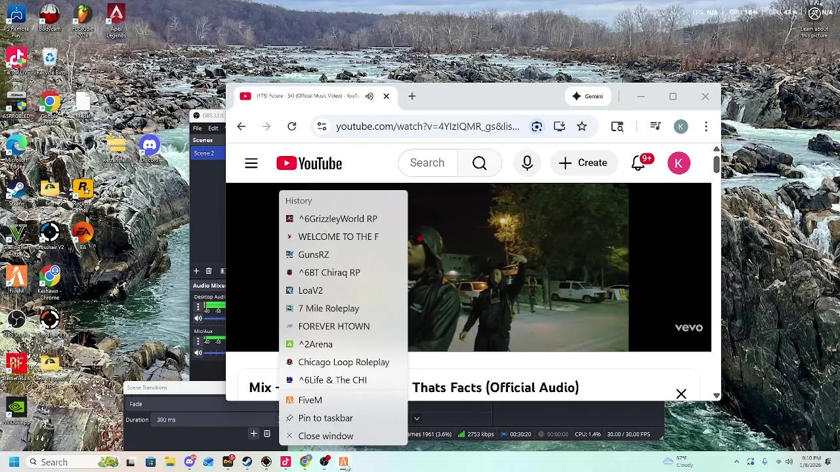Remove transition with trash icon

[x=266, y=433]
